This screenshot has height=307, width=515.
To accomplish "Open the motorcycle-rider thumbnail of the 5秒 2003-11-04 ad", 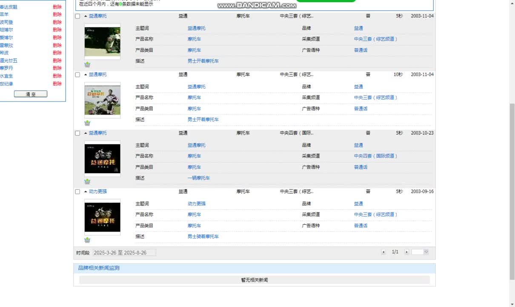I will pyautogui.click(x=102, y=41).
